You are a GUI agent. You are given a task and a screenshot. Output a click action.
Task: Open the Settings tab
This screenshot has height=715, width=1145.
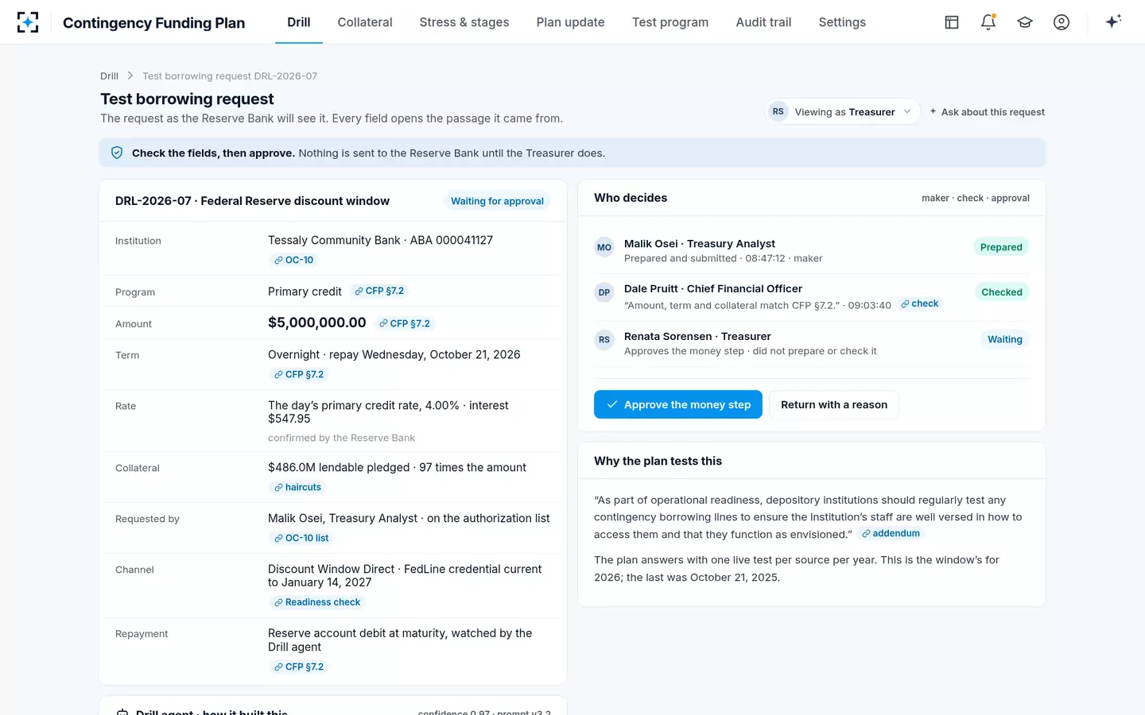point(842,22)
